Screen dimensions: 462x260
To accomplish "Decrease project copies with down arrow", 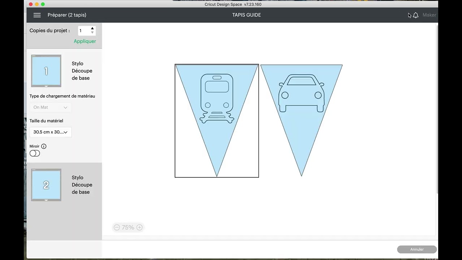I will pyautogui.click(x=92, y=33).
